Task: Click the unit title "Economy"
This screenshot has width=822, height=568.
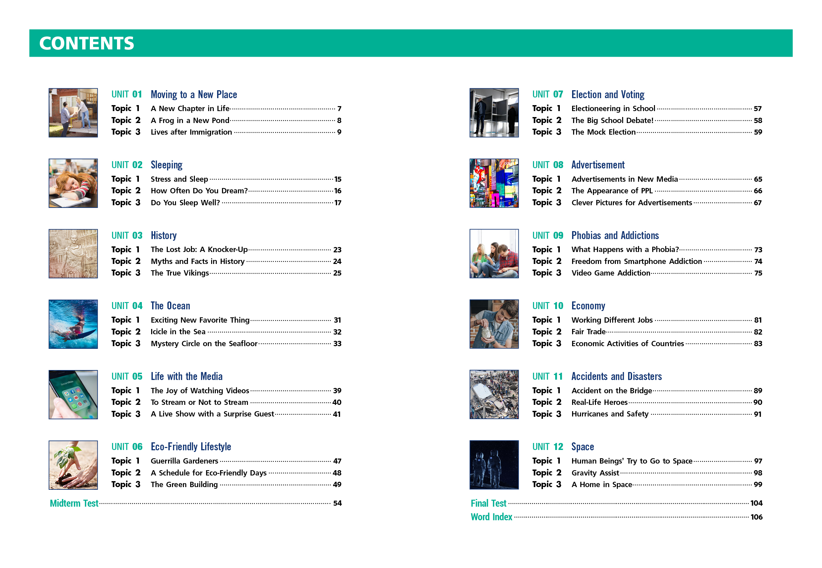Action: tap(588, 306)
